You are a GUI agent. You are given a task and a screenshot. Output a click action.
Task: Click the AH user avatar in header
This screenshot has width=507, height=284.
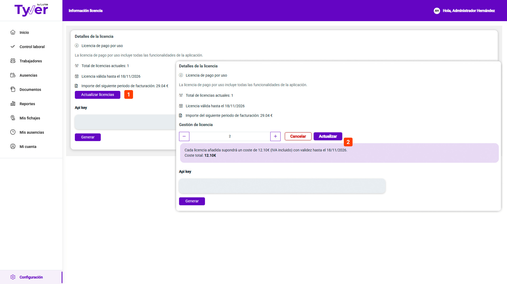[437, 11]
